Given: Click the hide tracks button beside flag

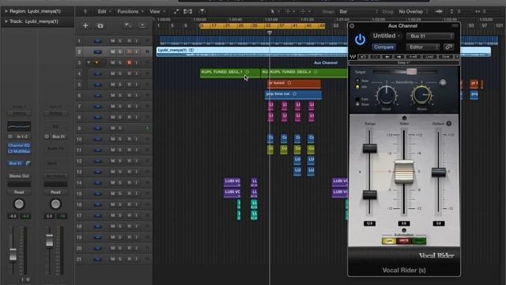Looking at the screenshot, I should (142, 25).
